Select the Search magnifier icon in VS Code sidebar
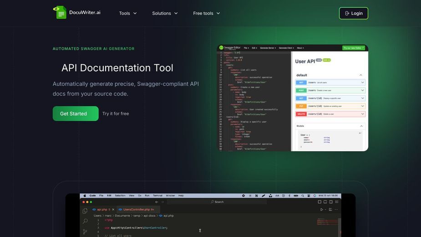Image resolution: width=421 pixels, height=237 pixels. (x=85, y=221)
